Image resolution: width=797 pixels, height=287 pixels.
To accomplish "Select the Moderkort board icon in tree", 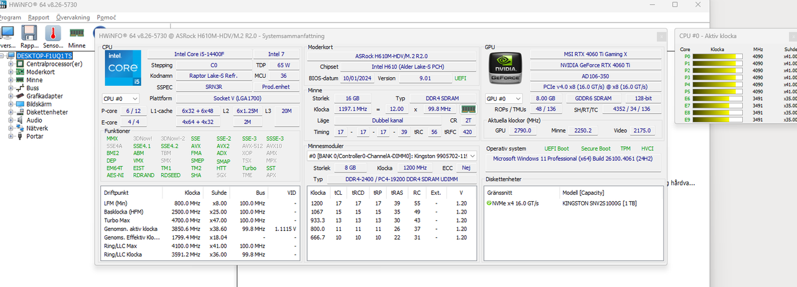I will pyautogui.click(x=21, y=72).
